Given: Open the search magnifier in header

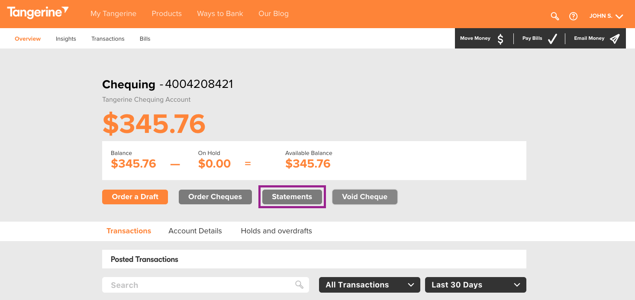Looking at the screenshot, I should coord(554,16).
